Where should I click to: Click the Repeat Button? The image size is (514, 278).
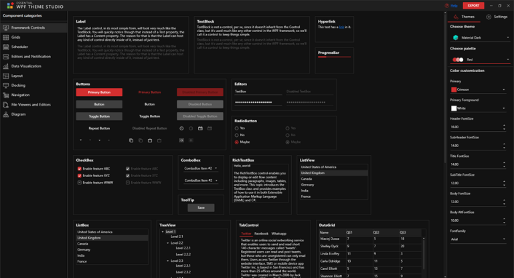coord(99,128)
